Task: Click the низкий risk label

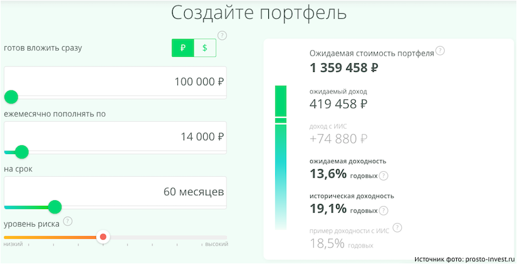Action: pyautogui.click(x=13, y=244)
